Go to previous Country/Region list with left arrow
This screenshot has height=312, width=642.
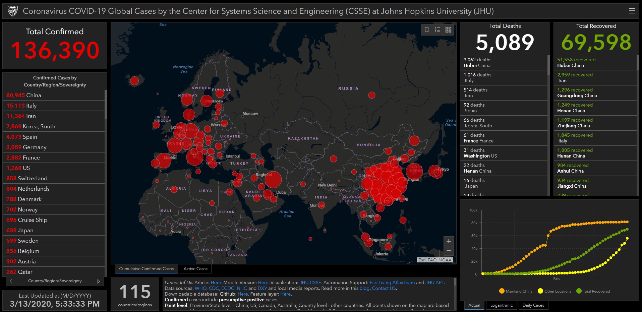coord(11,281)
